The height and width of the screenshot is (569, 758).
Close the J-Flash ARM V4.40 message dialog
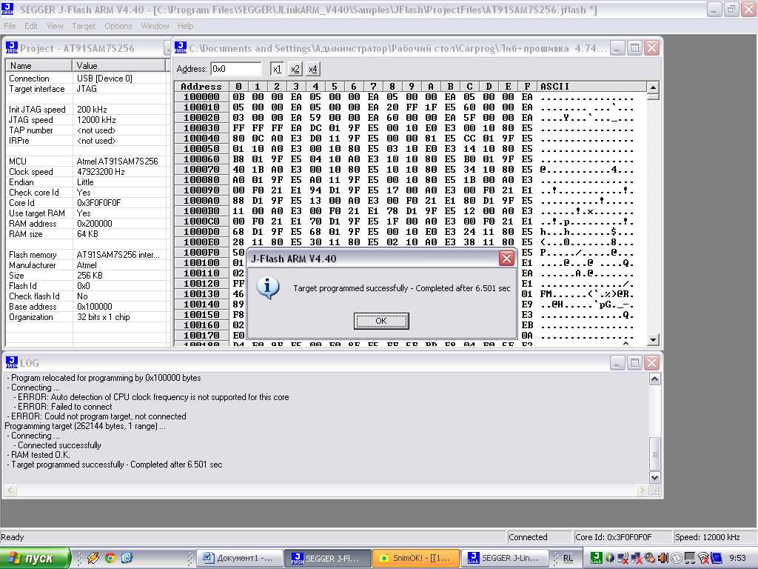point(506,259)
